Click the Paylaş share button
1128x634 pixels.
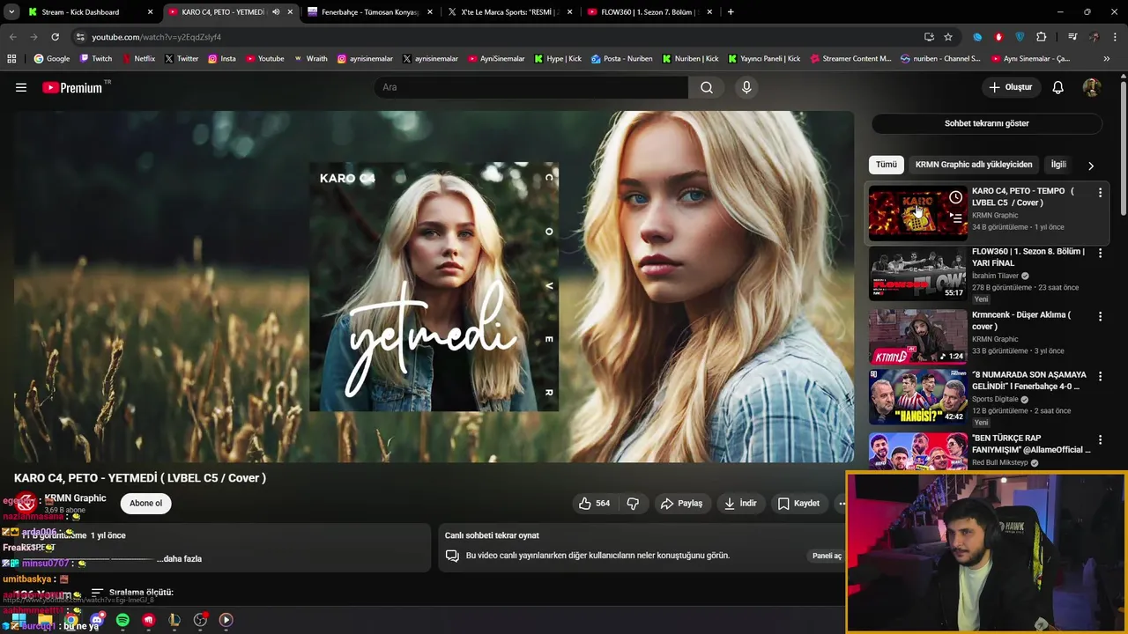681,504
